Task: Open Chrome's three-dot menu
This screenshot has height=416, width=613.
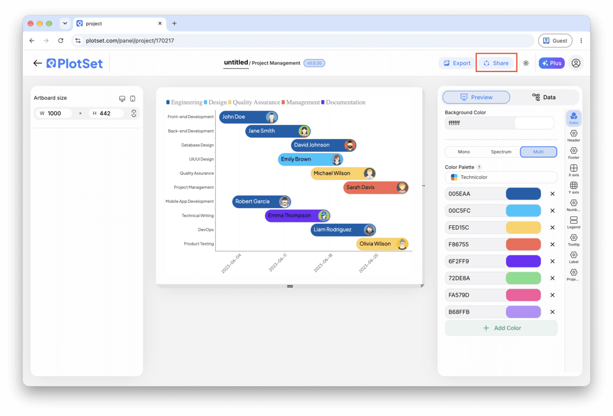Action: (581, 40)
